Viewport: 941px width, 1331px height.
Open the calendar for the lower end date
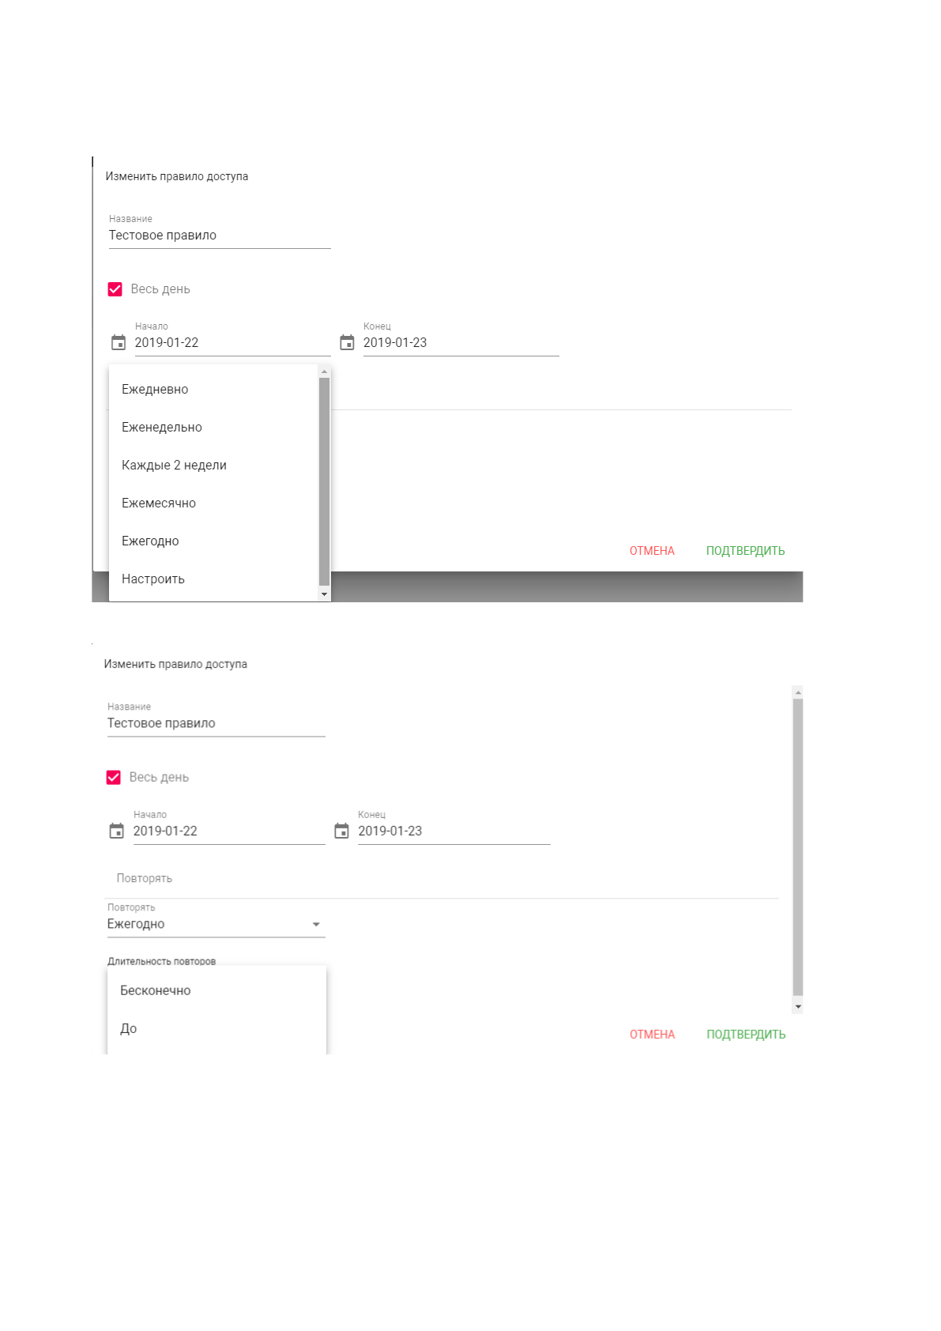tap(341, 831)
